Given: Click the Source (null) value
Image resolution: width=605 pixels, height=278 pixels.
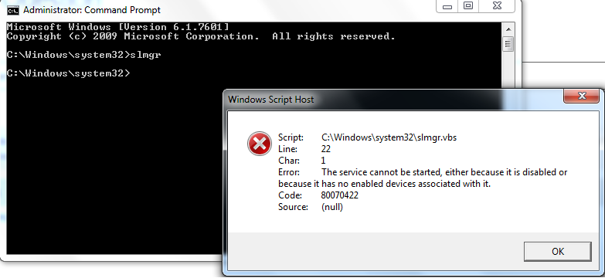Looking at the screenshot, I should click(331, 207).
